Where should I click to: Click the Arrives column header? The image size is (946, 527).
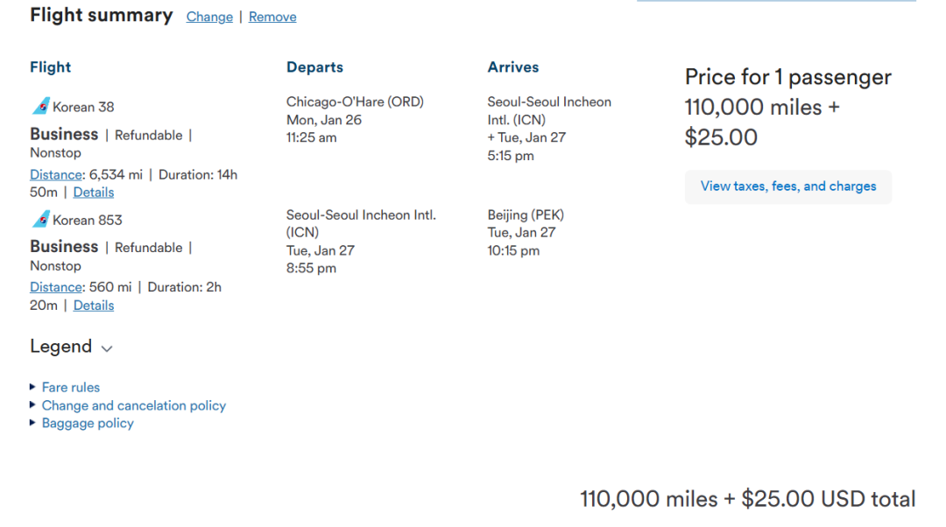(513, 67)
